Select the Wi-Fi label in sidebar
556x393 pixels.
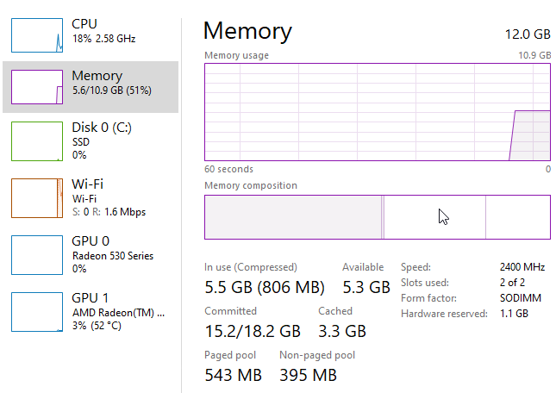pos(86,184)
